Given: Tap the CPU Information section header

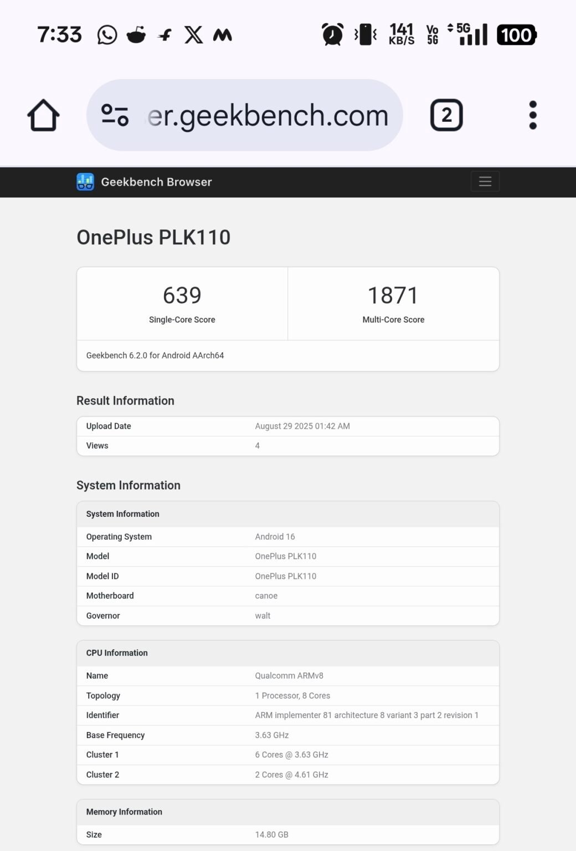Looking at the screenshot, I should coord(116,653).
